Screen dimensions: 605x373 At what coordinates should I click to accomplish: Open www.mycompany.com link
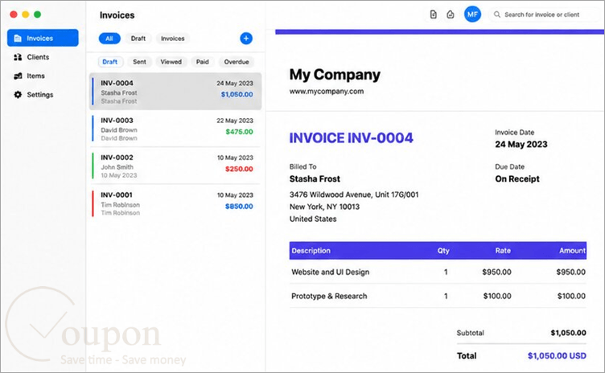[327, 92]
